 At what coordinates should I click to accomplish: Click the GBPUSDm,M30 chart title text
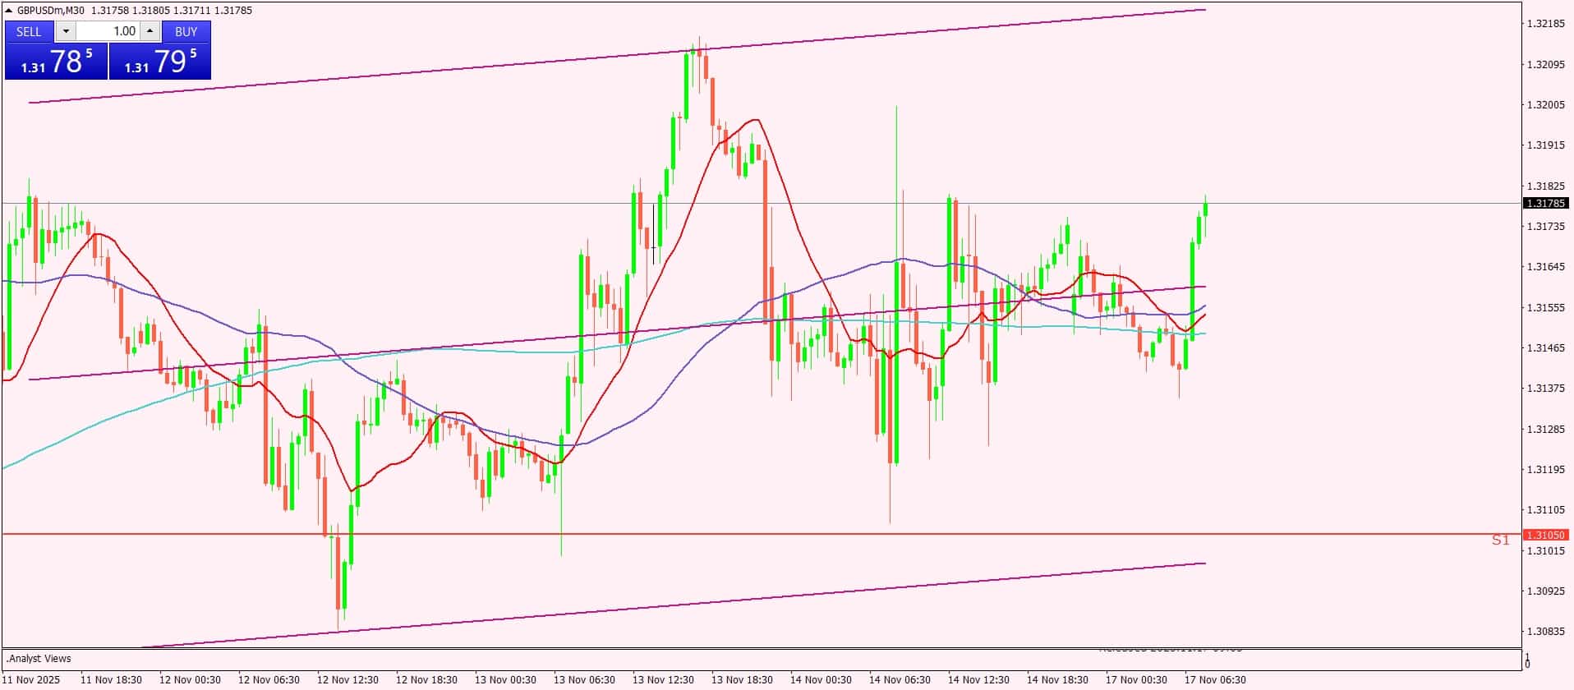pyautogui.click(x=51, y=11)
